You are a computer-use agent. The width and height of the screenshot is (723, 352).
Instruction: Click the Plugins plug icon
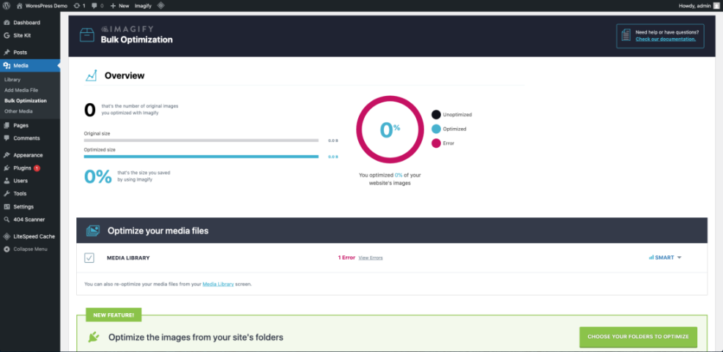point(7,168)
